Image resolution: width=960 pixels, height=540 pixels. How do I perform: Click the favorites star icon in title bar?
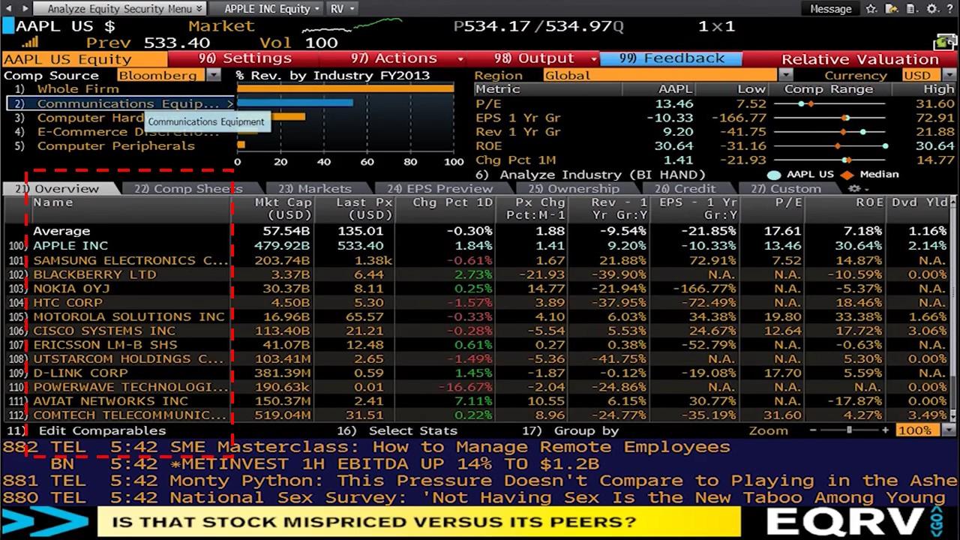click(x=871, y=9)
